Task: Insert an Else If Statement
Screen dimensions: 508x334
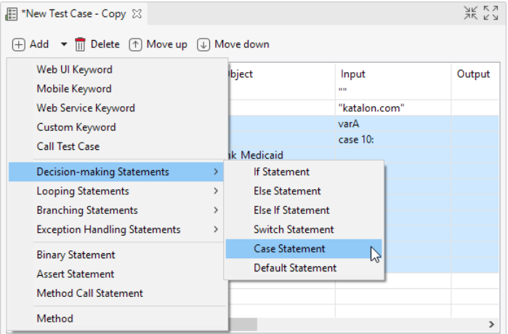Action: click(291, 210)
